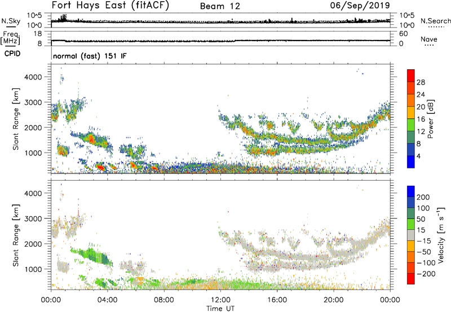Click the "-200" label on the velocity colorbar
The image size is (451, 312).
click(426, 274)
